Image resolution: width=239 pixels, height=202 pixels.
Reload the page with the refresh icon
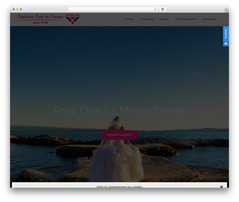click(x=155, y=10)
